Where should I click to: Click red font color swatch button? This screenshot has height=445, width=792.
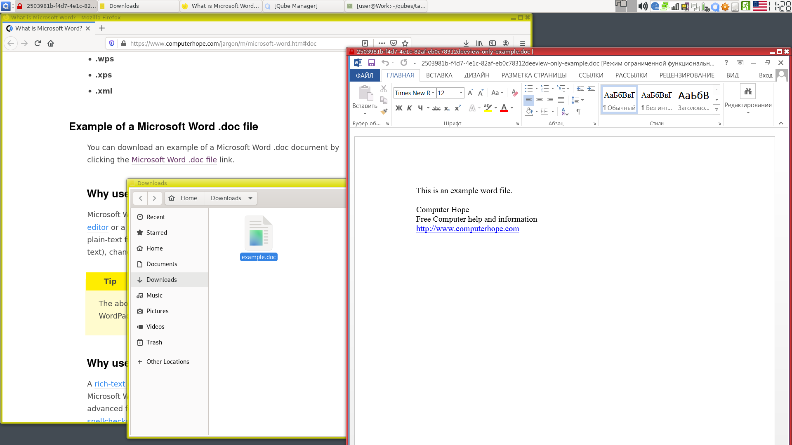(504, 108)
